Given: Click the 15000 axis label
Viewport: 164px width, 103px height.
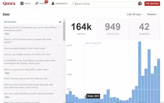Looking at the screenshot, I should [69, 60].
